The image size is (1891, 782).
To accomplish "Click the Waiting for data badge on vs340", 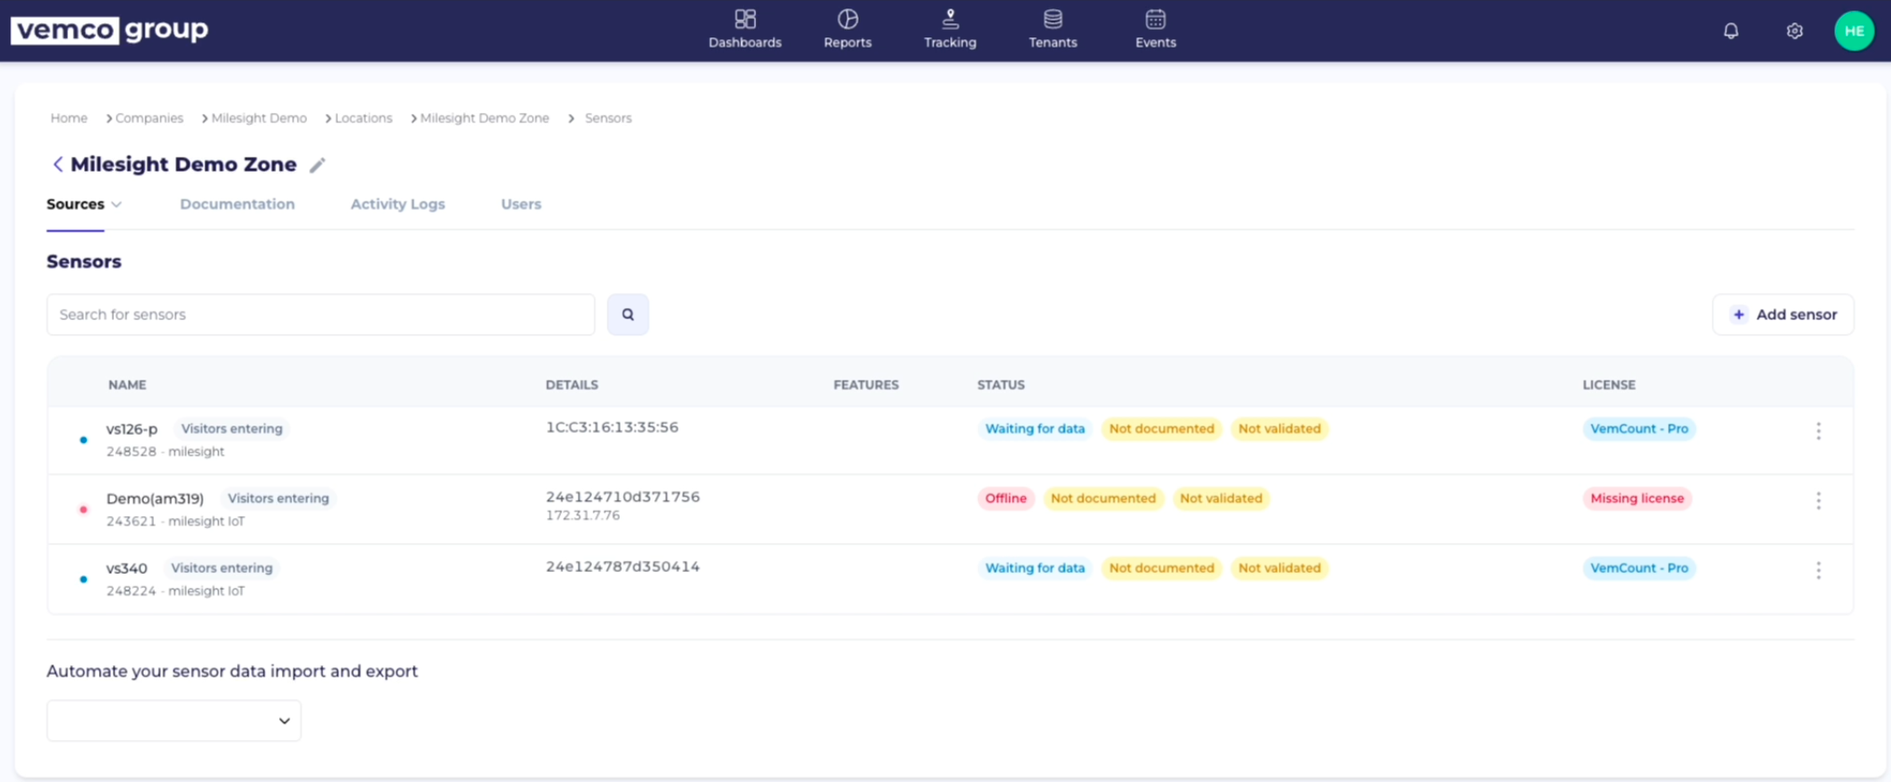I will click(x=1035, y=568).
